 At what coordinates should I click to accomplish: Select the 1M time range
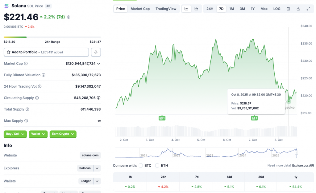(231, 9)
